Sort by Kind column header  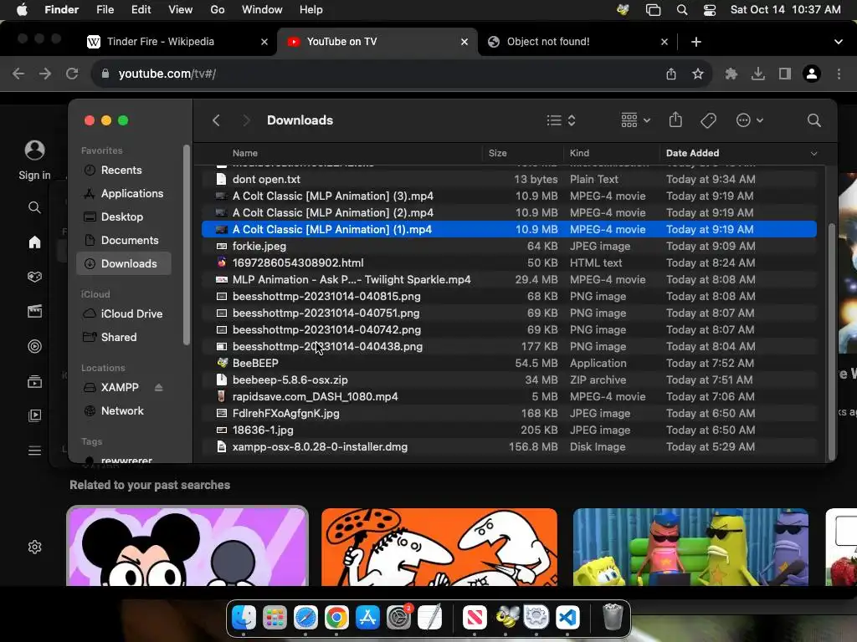579,154
